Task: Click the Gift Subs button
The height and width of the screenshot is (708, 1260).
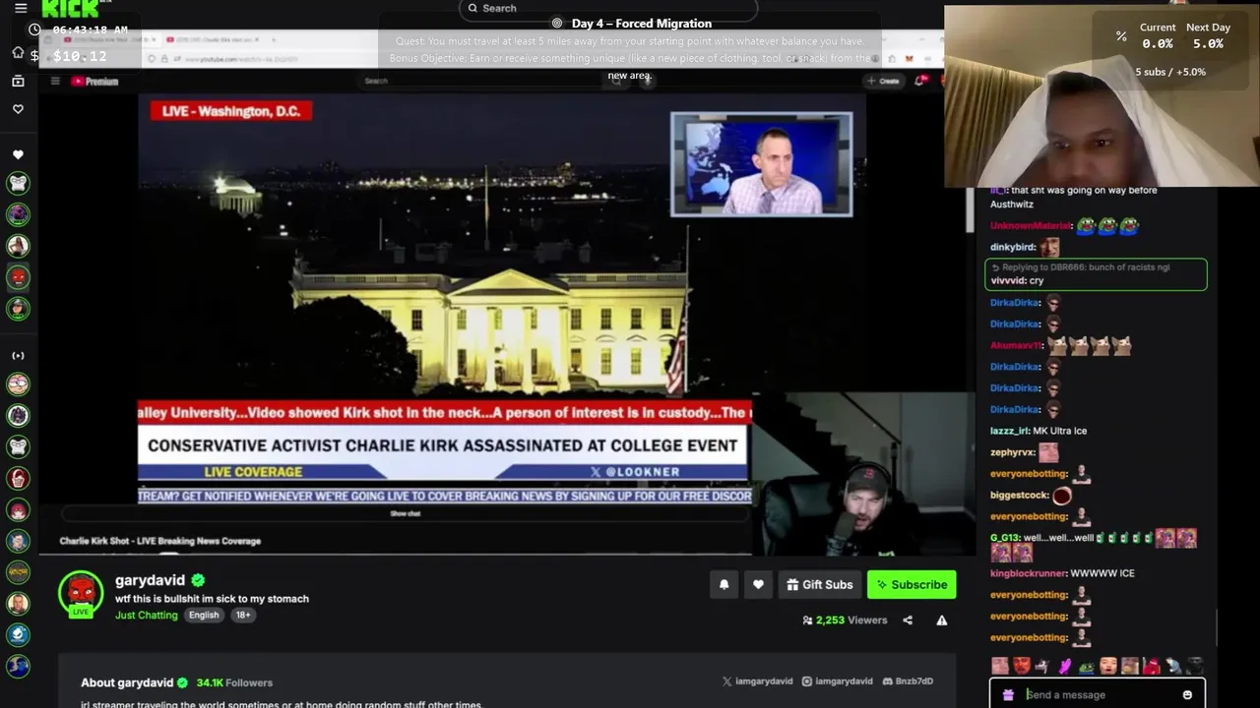Action: click(x=820, y=584)
